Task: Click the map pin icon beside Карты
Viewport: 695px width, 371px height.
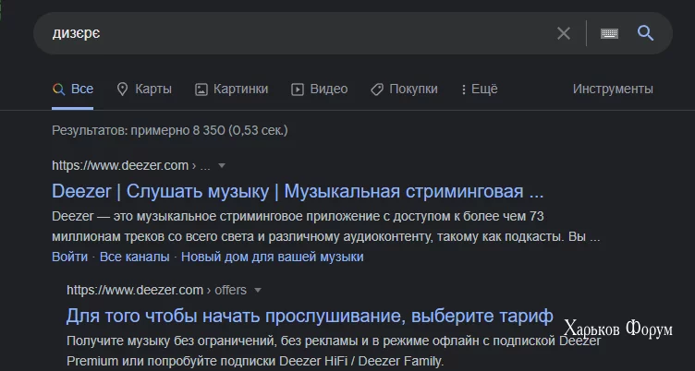Action: 122,90
